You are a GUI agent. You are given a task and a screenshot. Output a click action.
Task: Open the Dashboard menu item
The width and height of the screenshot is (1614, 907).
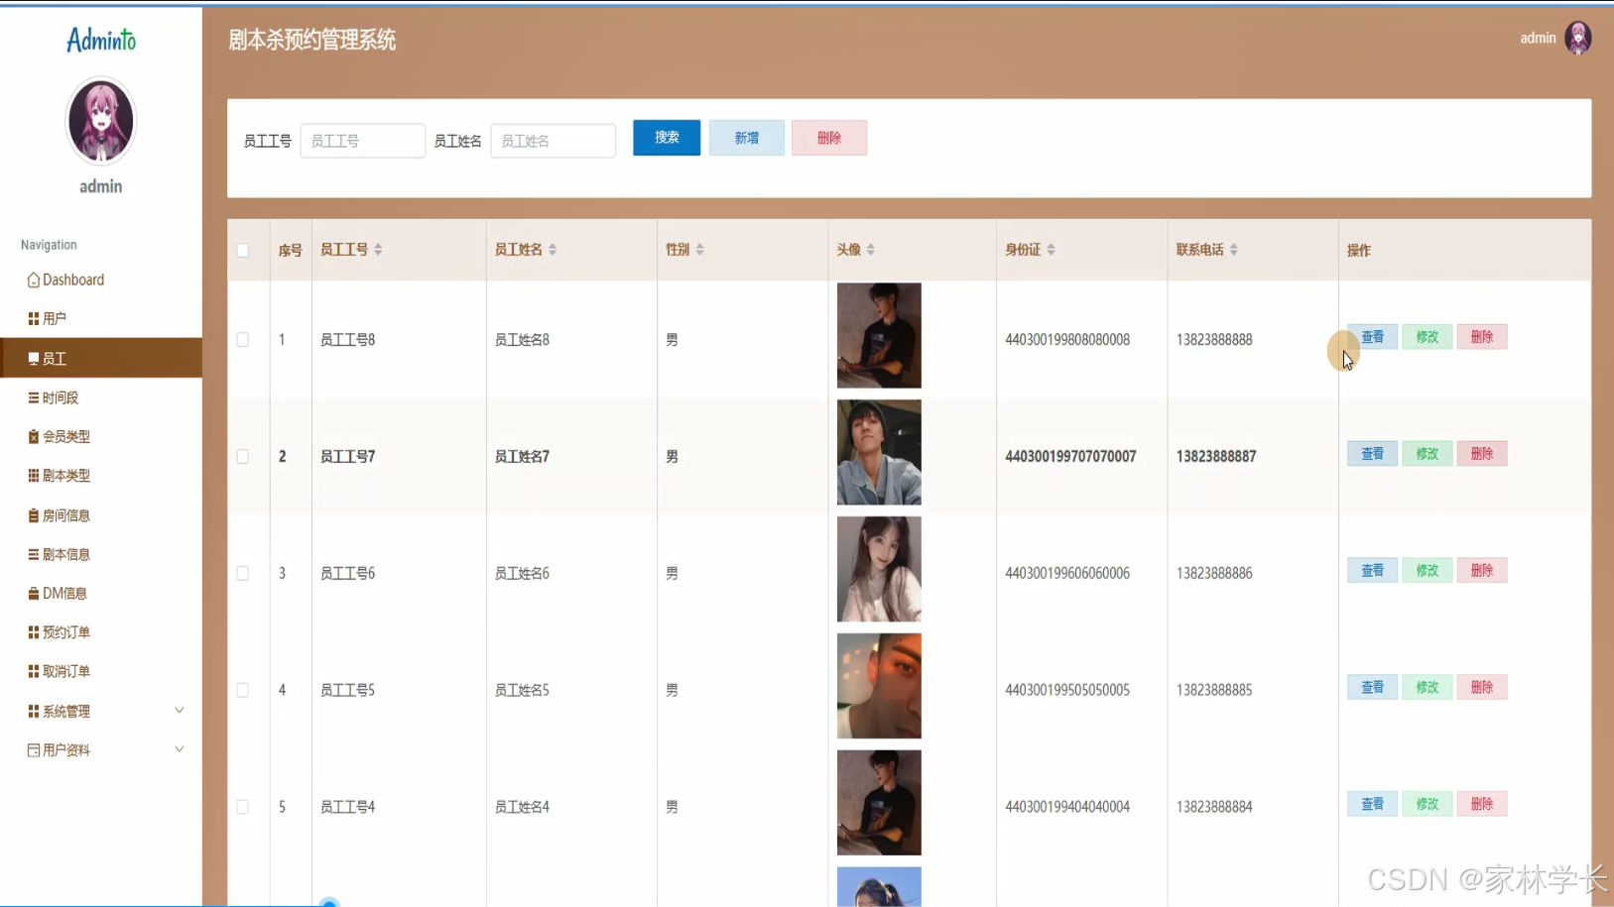pos(101,280)
